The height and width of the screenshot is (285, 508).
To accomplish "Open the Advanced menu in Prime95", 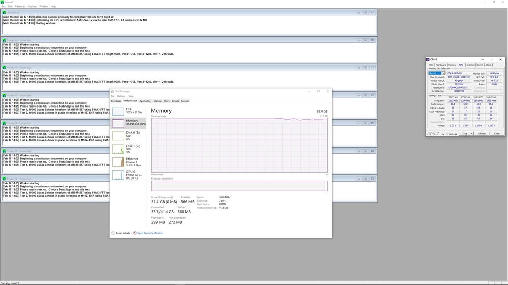I will coord(20,6).
